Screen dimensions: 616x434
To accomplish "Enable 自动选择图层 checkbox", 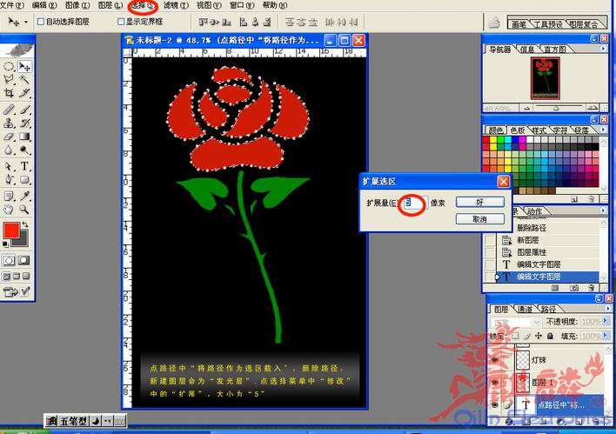I will click(x=41, y=21).
